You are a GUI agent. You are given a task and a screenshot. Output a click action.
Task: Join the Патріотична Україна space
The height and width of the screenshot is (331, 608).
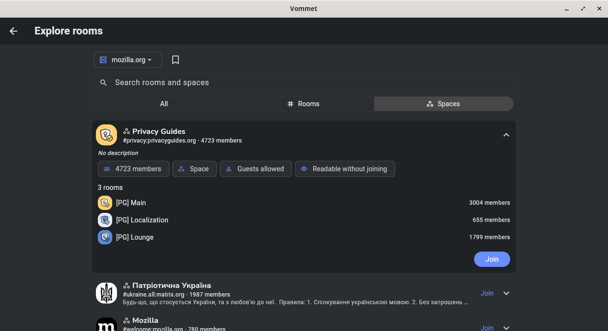pyautogui.click(x=487, y=293)
